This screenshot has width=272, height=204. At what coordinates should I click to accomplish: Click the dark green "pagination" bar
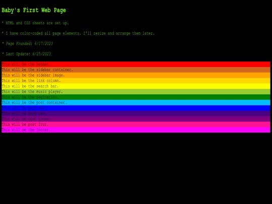point(136,97)
